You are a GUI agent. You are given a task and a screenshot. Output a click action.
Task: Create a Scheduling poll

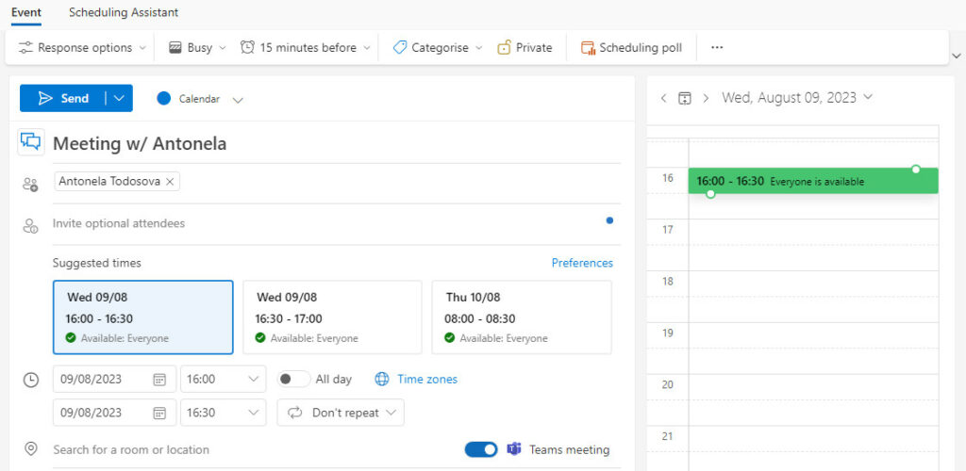point(631,47)
